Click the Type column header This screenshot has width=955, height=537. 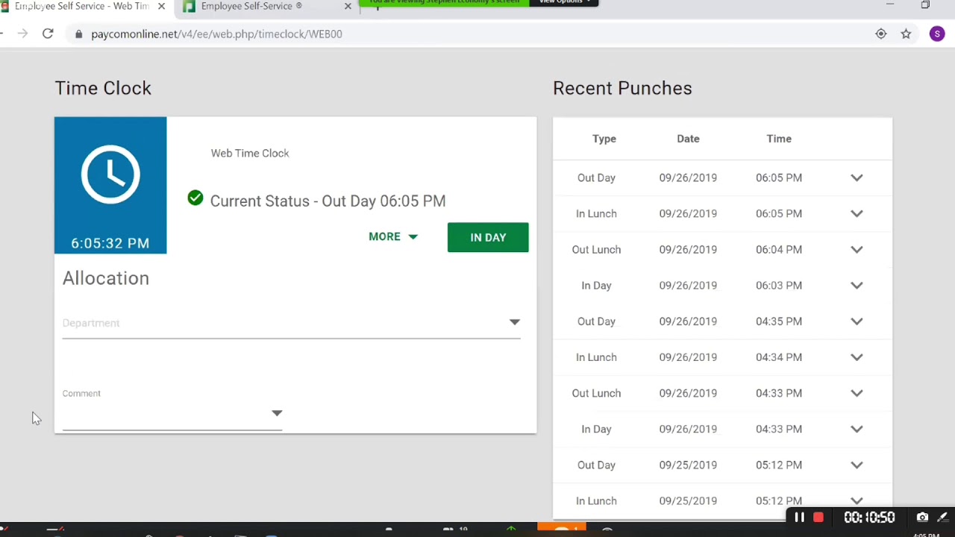[604, 139]
